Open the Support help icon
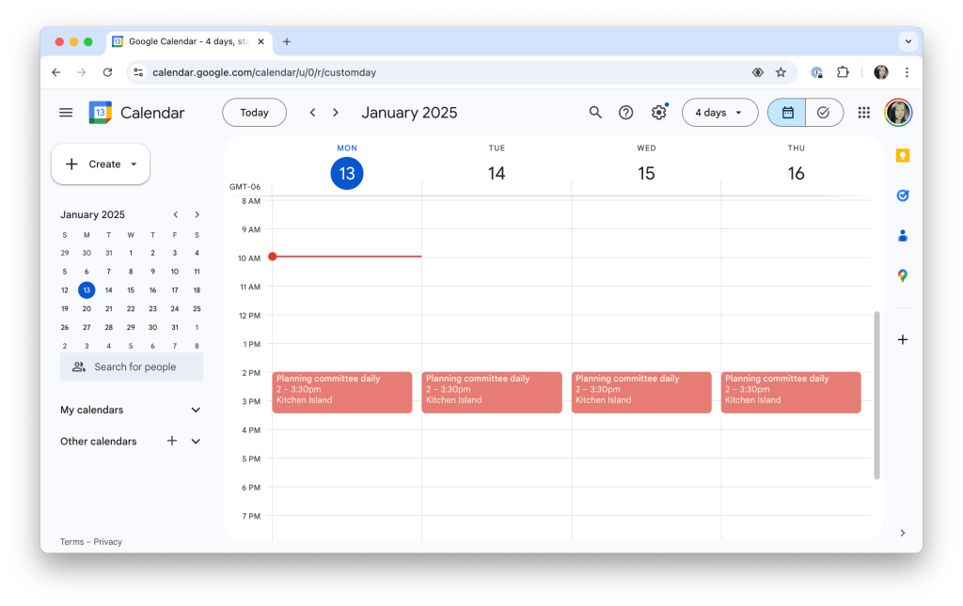Screen dimensions: 963x606 tap(625, 113)
